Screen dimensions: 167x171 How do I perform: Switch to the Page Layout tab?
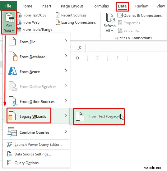(72, 6)
